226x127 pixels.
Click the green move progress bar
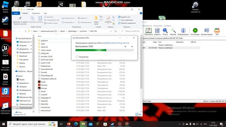pyautogui.click(x=105, y=50)
